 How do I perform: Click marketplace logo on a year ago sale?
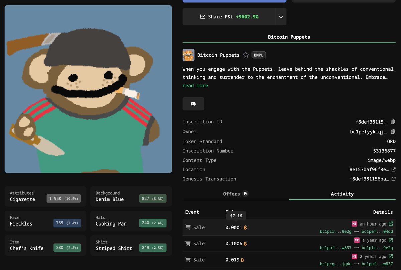pos(356,240)
